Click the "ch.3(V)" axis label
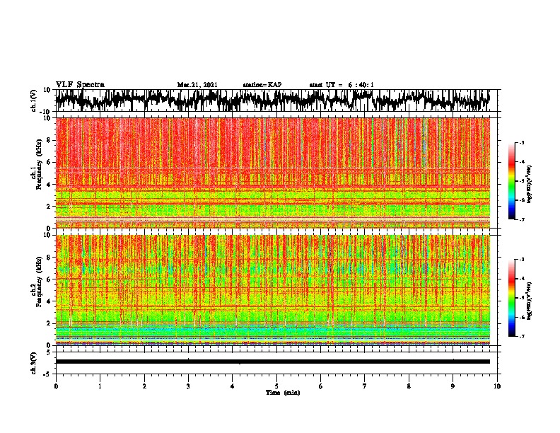The height and width of the screenshot is (433, 560). tap(33, 364)
